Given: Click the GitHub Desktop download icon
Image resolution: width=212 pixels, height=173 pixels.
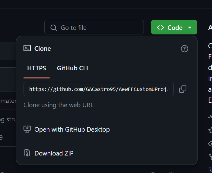Looking at the screenshot, I should click(27, 129).
